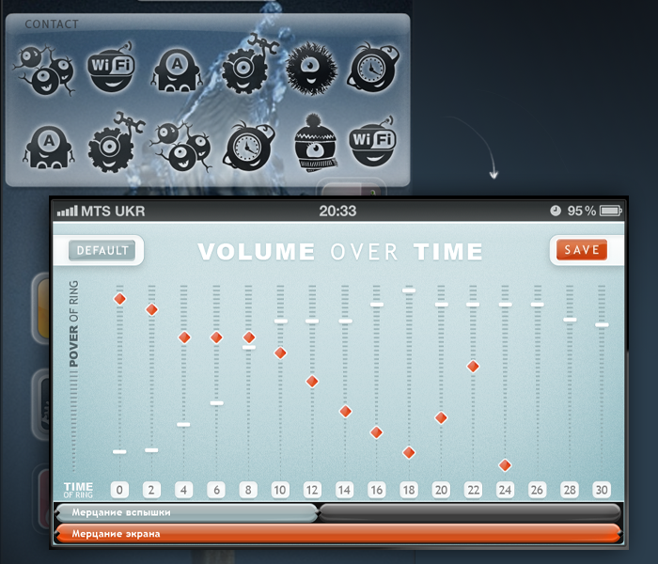This screenshot has width=658, height=564.
Task: Select upper-row three-germ monsters icon
Action: click(45, 70)
